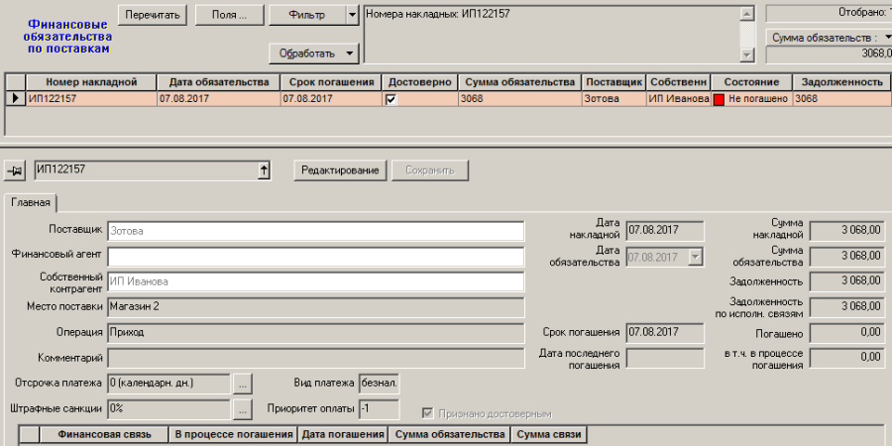Click the Срок погашения detail field
The width and height of the screenshot is (892, 446).
(x=664, y=333)
